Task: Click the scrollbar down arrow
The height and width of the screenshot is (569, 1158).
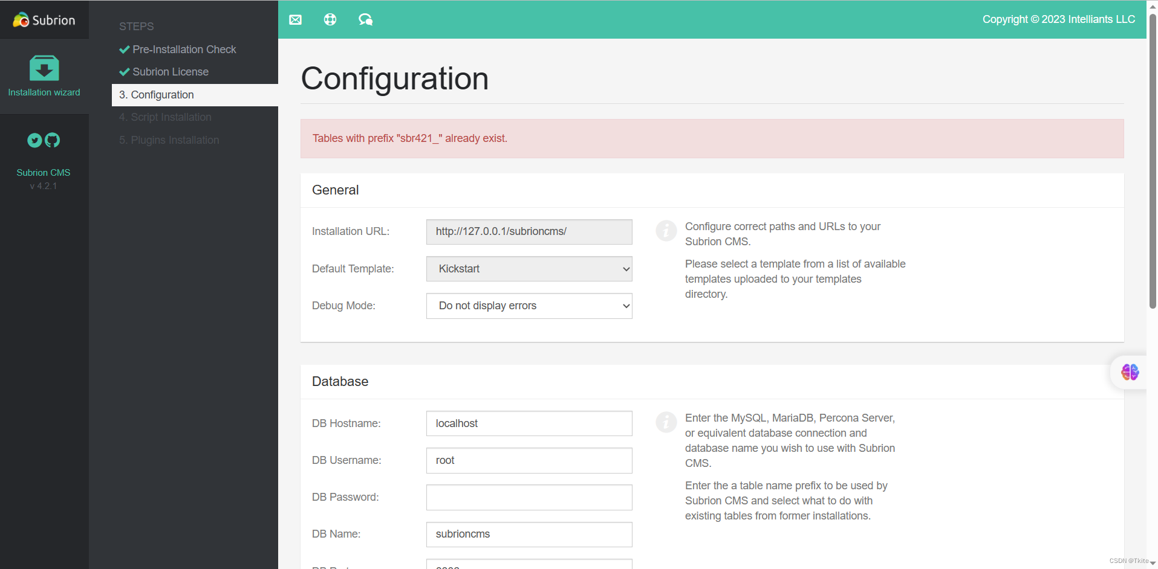Action: (x=1153, y=563)
